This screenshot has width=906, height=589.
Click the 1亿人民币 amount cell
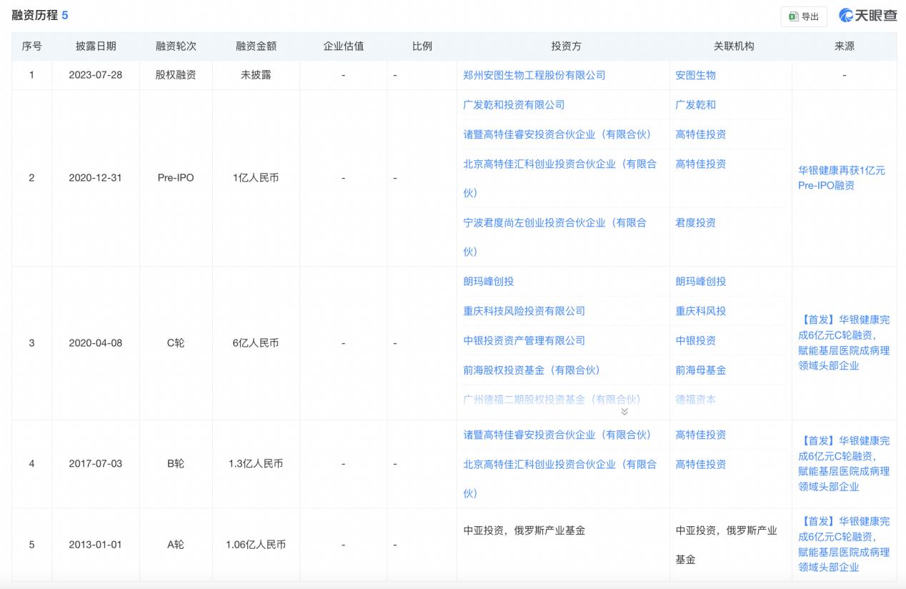[x=256, y=178]
